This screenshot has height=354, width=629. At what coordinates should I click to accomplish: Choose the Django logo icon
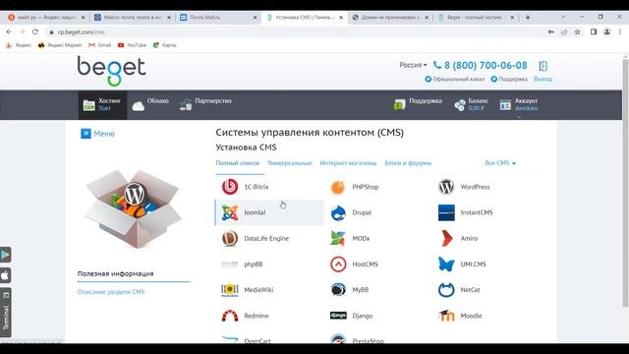pos(338,316)
